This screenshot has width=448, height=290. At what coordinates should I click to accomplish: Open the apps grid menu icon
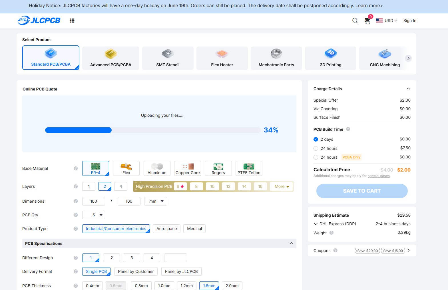pyautogui.click(x=72, y=21)
